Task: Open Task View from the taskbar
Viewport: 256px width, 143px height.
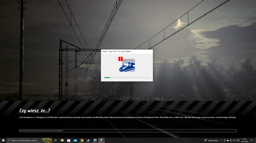Action: coord(55,140)
